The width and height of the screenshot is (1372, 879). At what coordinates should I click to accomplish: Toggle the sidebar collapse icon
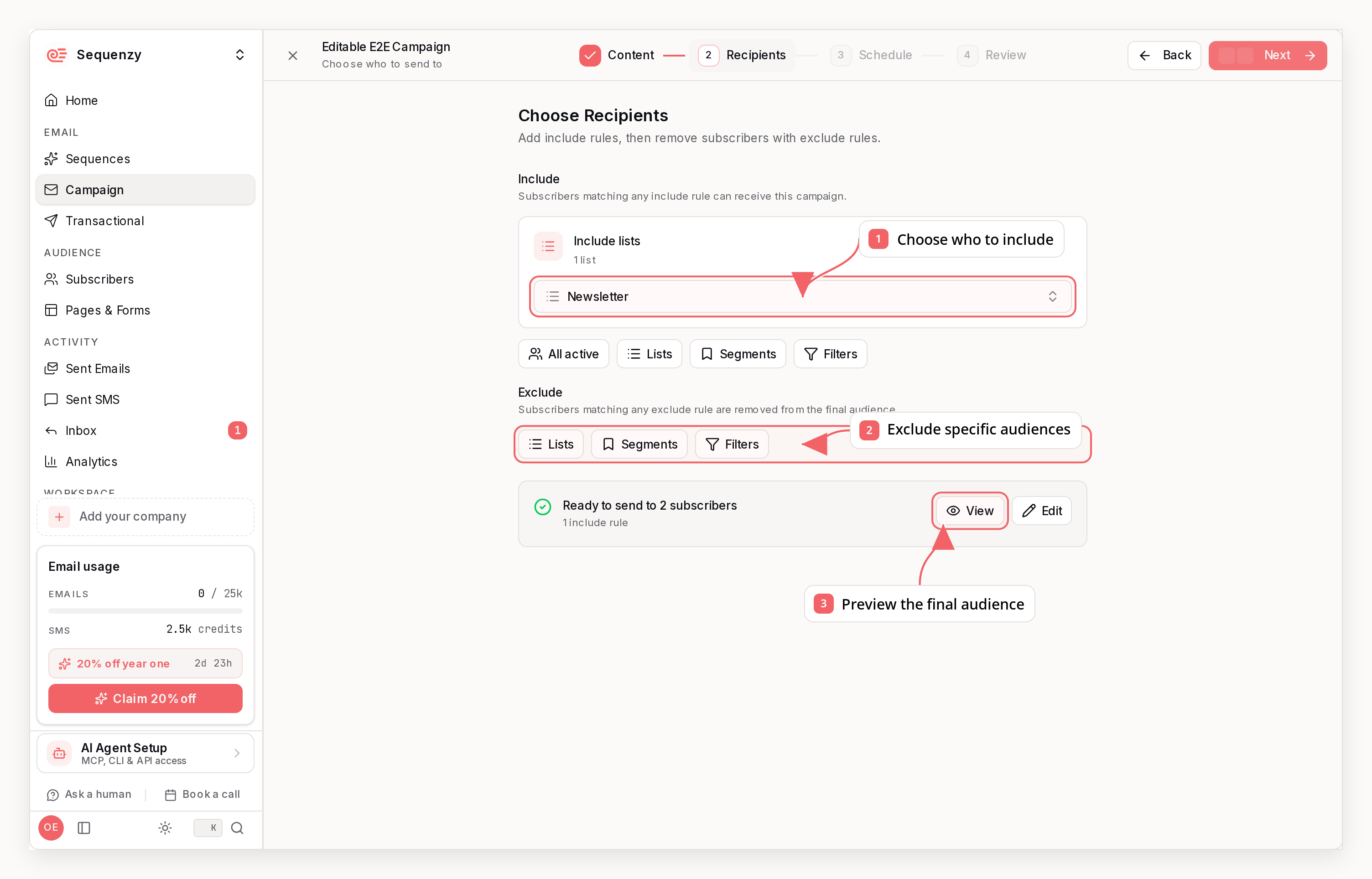[84, 827]
